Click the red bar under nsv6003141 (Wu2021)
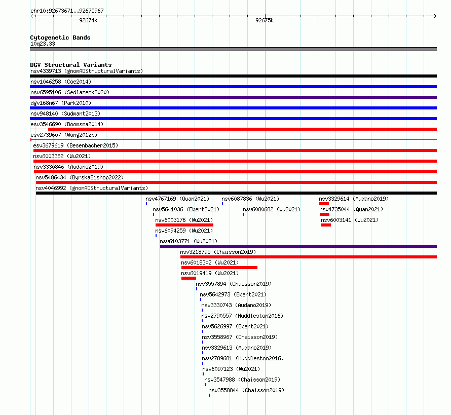 tap(326, 225)
